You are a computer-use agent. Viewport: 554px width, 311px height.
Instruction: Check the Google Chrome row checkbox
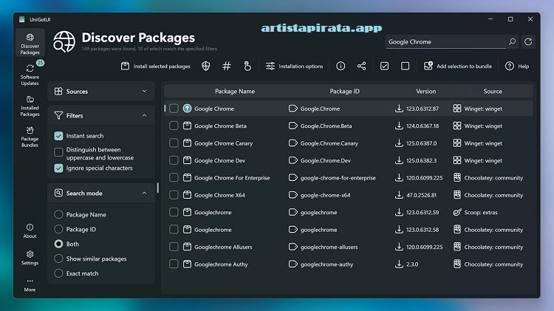174,109
